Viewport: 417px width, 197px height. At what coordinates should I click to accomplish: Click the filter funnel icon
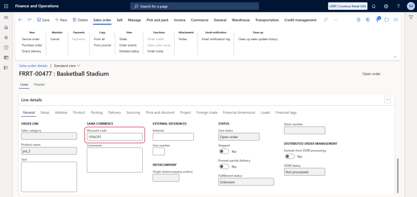(x=411, y=17)
